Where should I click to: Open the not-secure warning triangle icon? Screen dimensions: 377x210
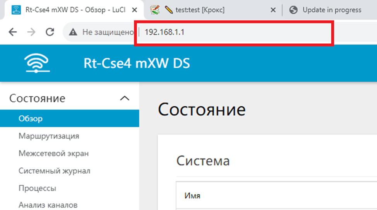73,32
